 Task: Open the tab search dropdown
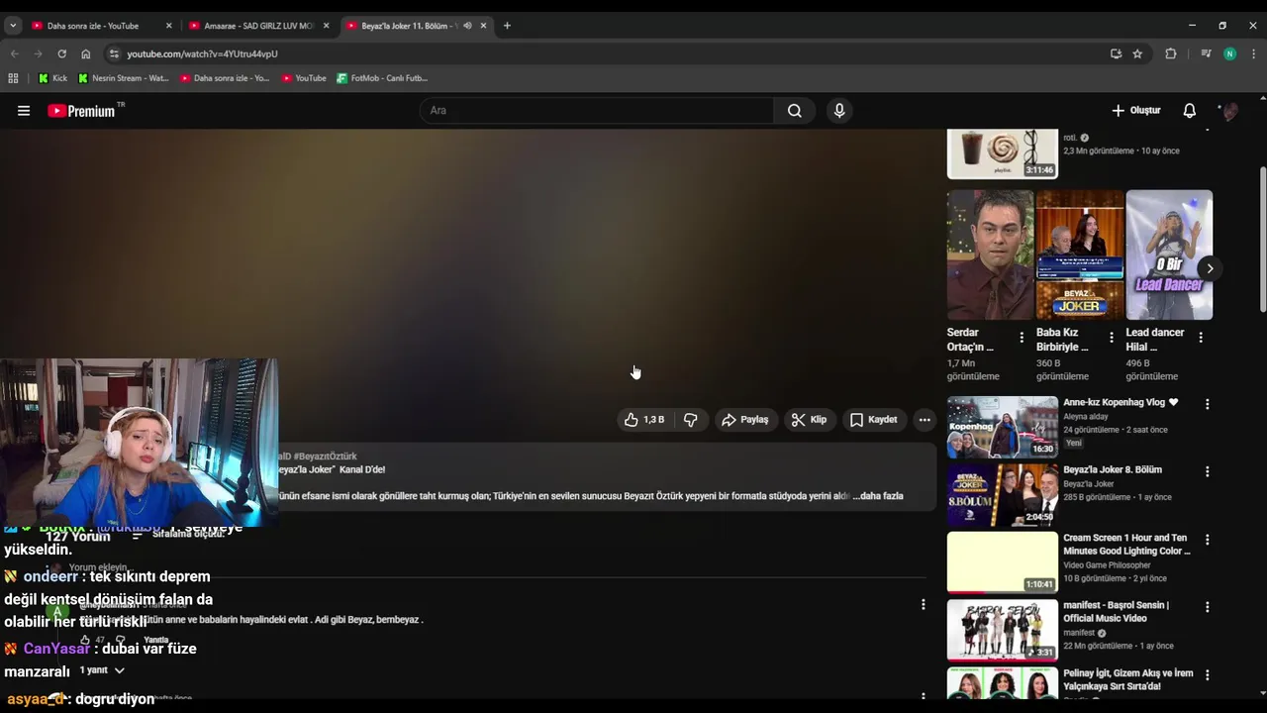pos(13,26)
